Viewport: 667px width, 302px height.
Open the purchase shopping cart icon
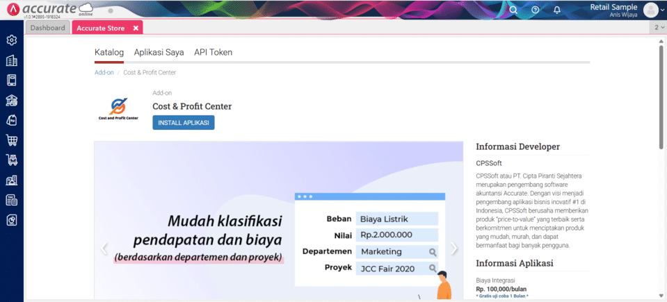12,140
